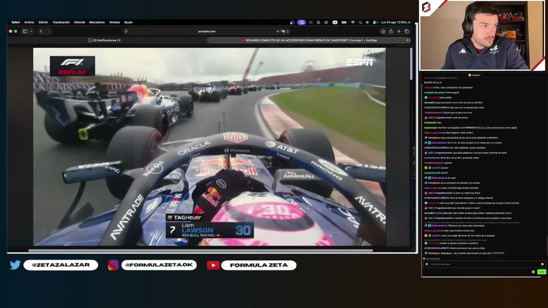Open the emote picker in chat box

[x=542, y=264]
